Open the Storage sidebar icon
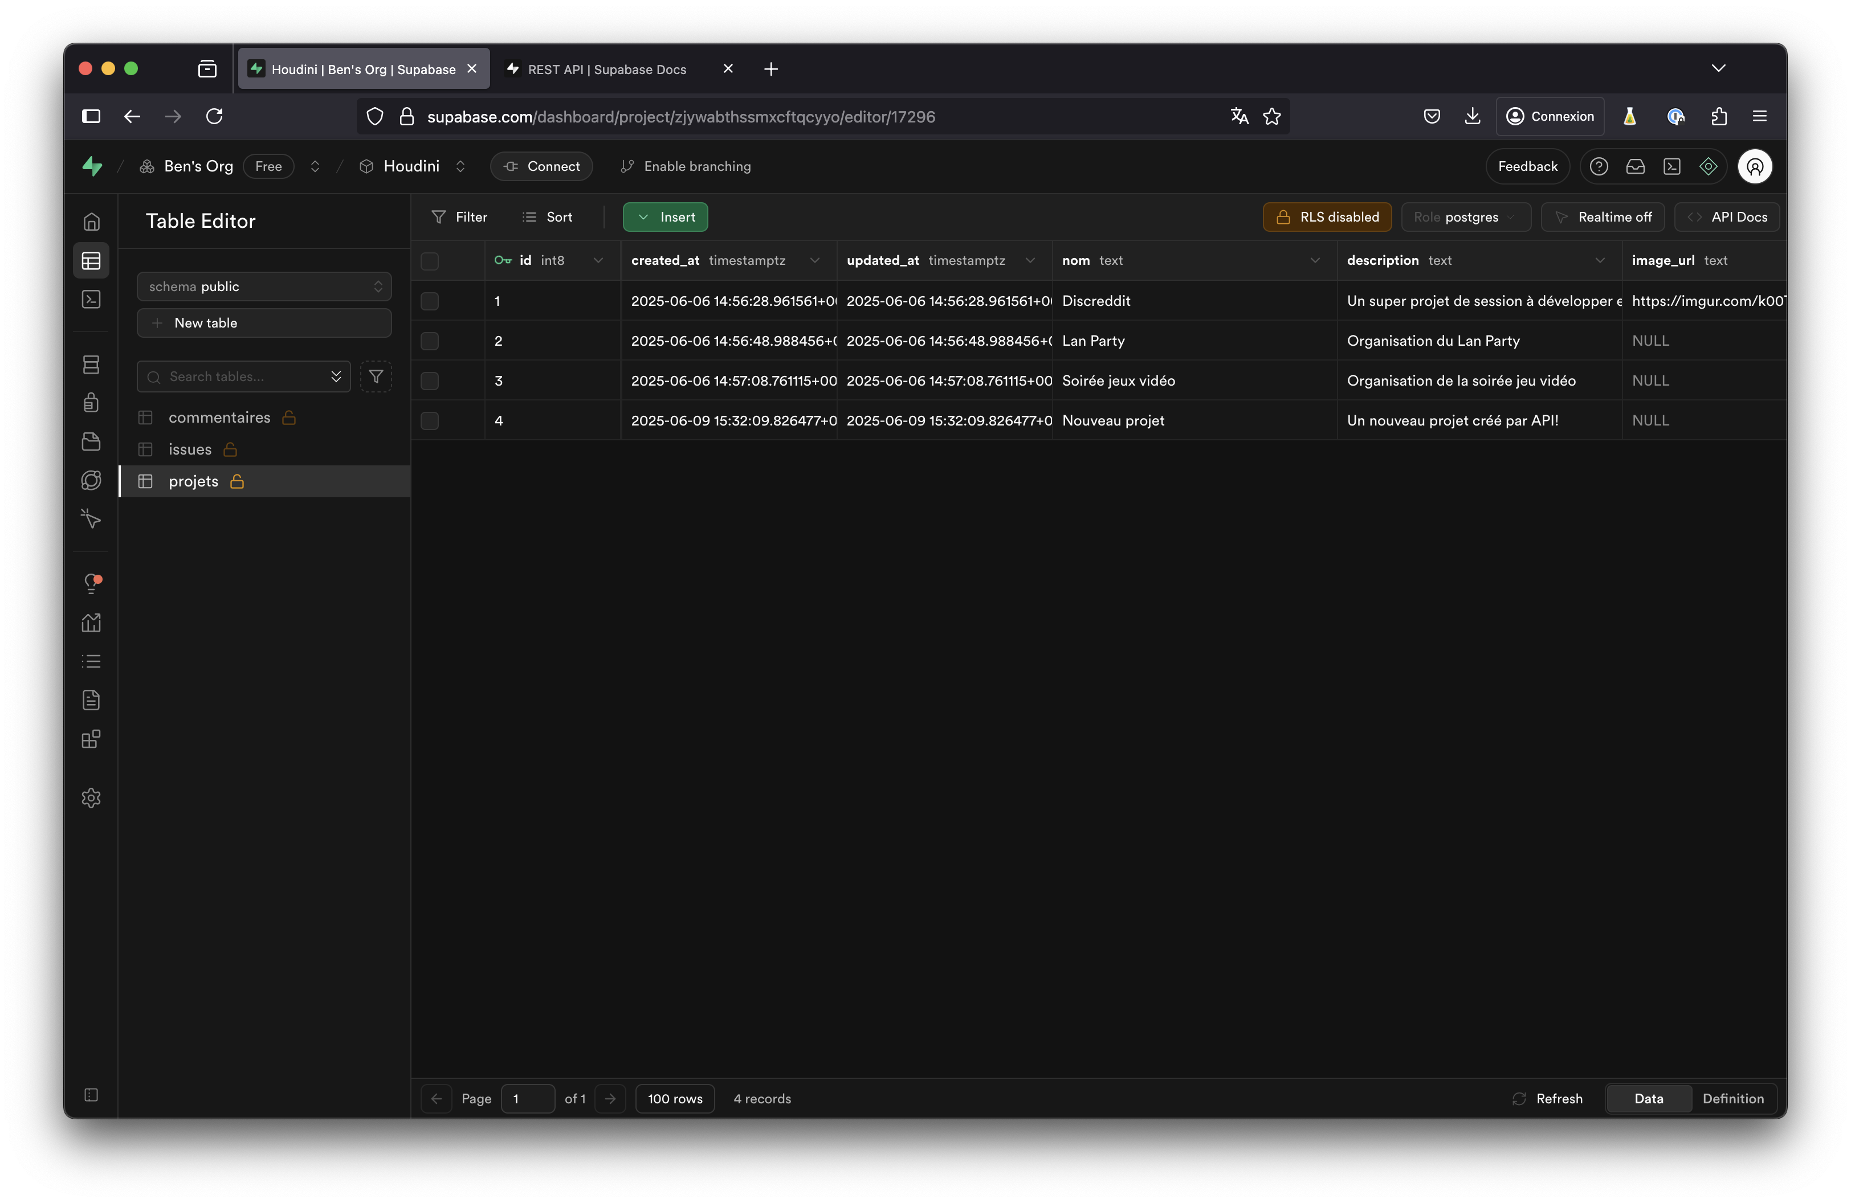 pyautogui.click(x=91, y=441)
